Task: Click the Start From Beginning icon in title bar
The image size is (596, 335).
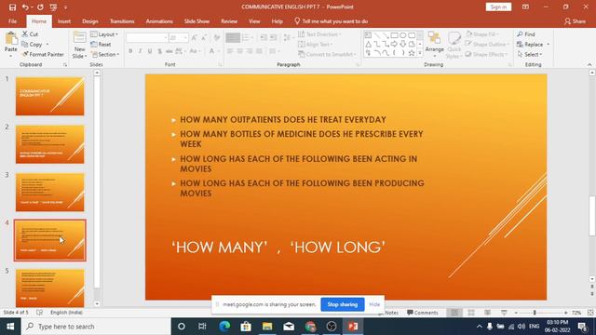Action: pos(53,7)
